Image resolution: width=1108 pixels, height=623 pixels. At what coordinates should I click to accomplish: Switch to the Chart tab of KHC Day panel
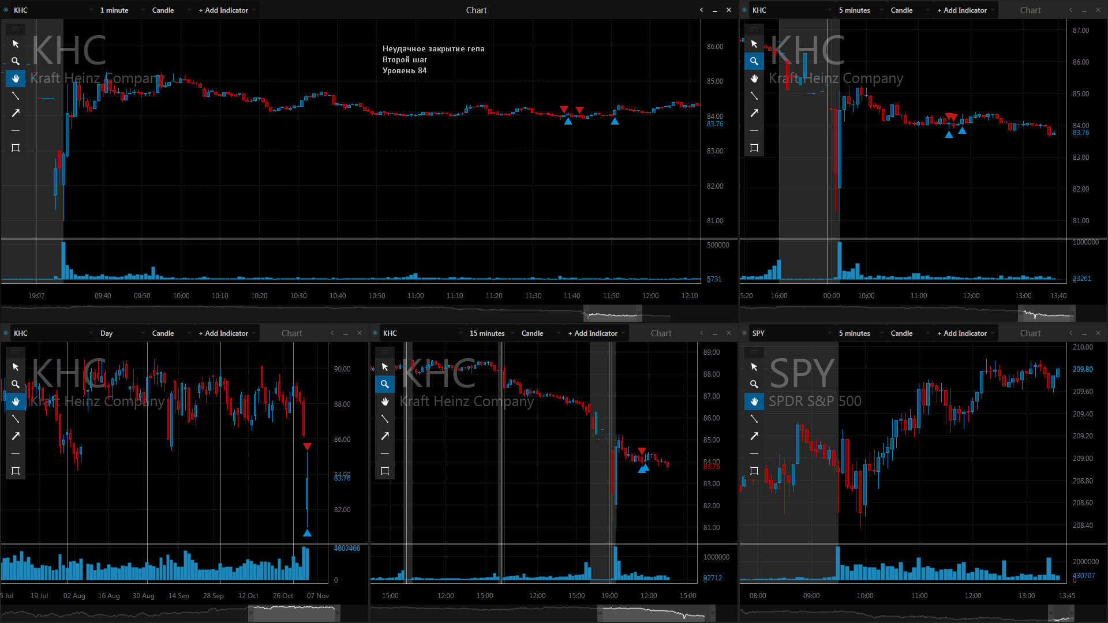291,333
